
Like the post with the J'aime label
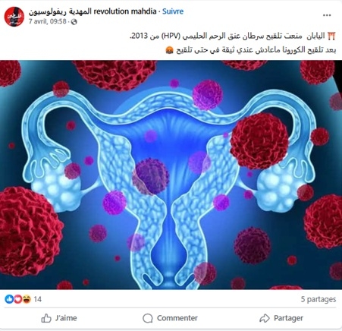66,318
